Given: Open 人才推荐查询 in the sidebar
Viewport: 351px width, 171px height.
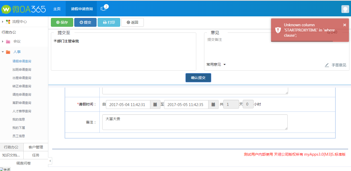Looking at the screenshot, I should [22, 111].
